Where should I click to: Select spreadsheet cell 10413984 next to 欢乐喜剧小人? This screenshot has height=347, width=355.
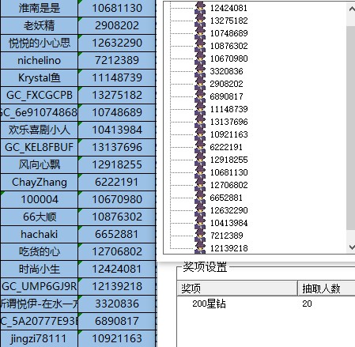pyautogui.click(x=117, y=130)
